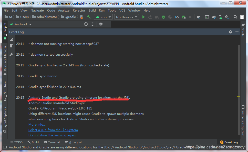The image size is (248, 152).
Task: Open the Refactor menu
Action: tap(79, 11)
